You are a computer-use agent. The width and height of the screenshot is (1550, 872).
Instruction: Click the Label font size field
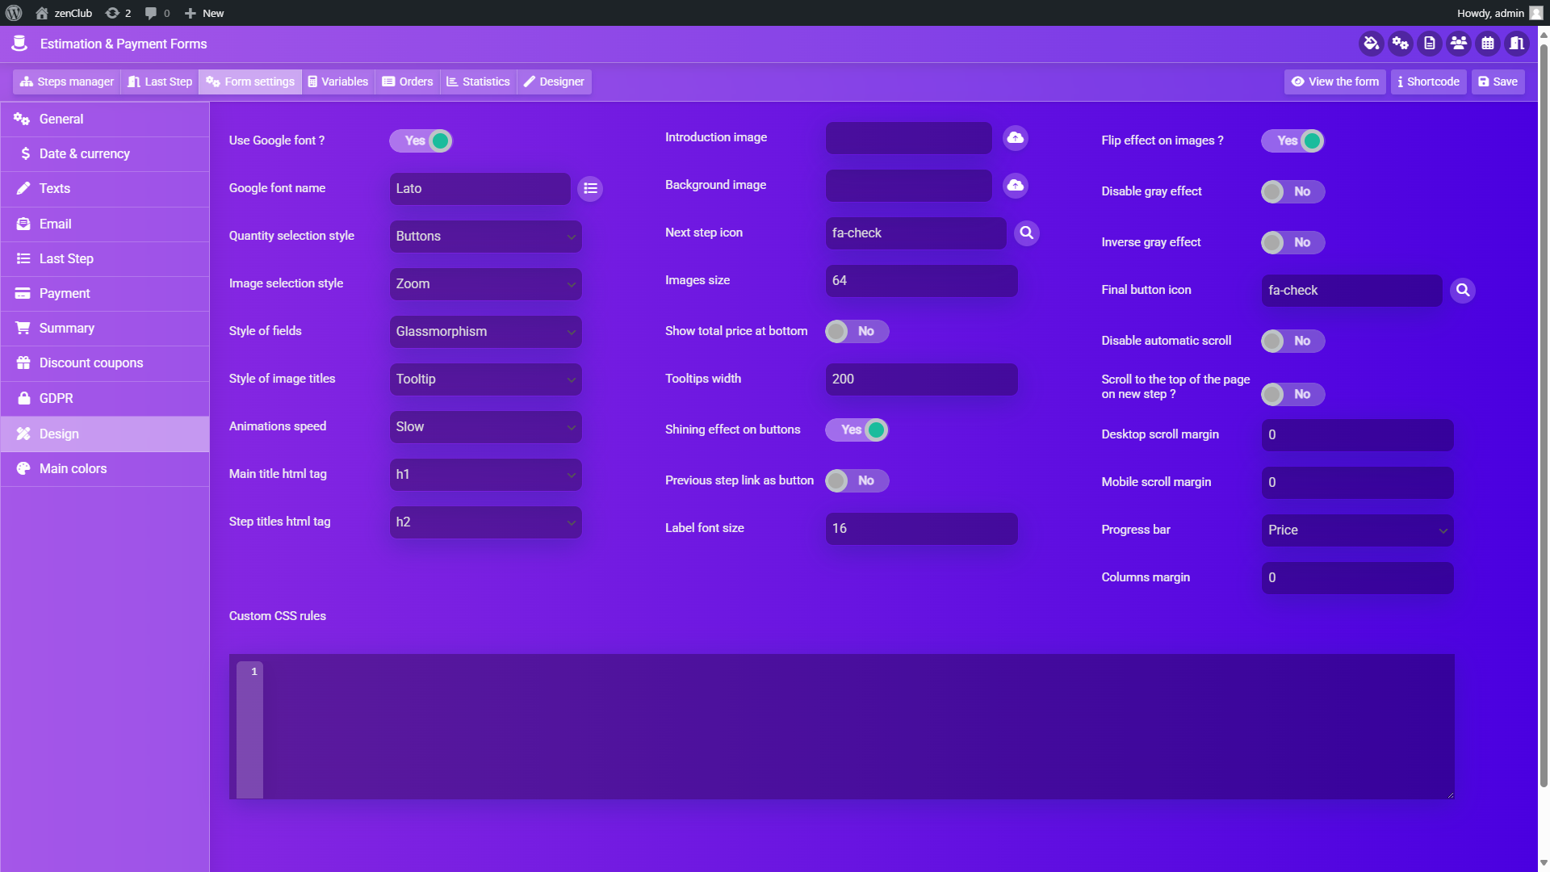921,529
